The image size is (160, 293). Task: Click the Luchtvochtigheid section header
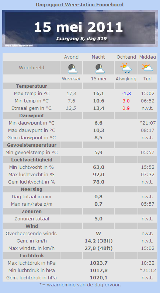(31, 160)
